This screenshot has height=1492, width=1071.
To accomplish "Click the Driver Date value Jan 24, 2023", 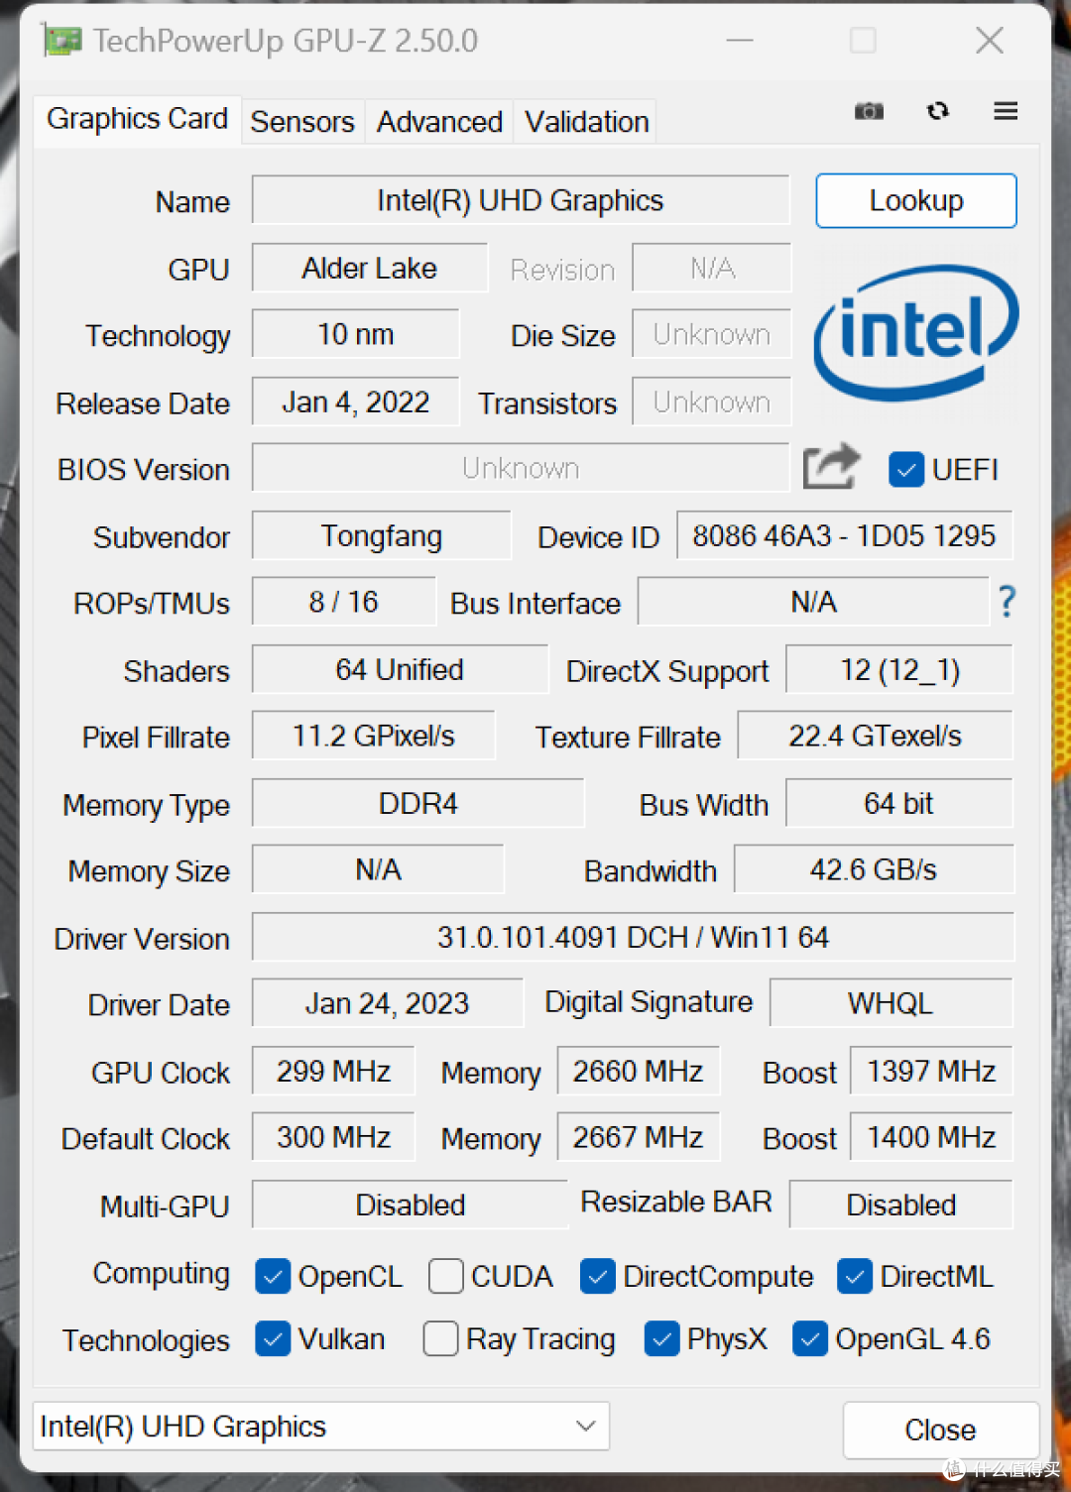I will tap(388, 1003).
